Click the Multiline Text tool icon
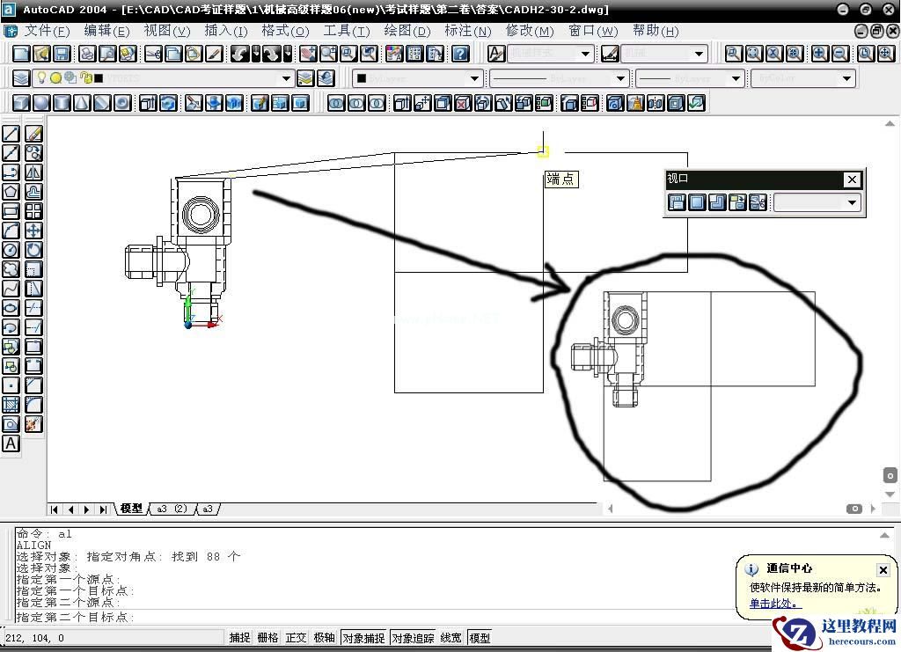Image resolution: width=901 pixels, height=652 pixels. click(11, 443)
